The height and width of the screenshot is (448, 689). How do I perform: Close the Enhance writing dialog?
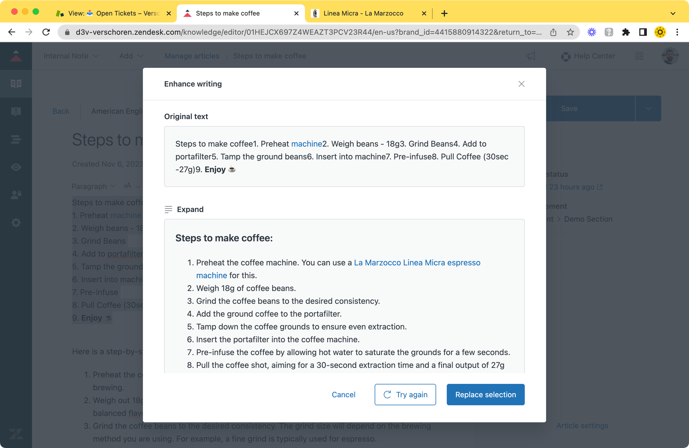(x=521, y=84)
